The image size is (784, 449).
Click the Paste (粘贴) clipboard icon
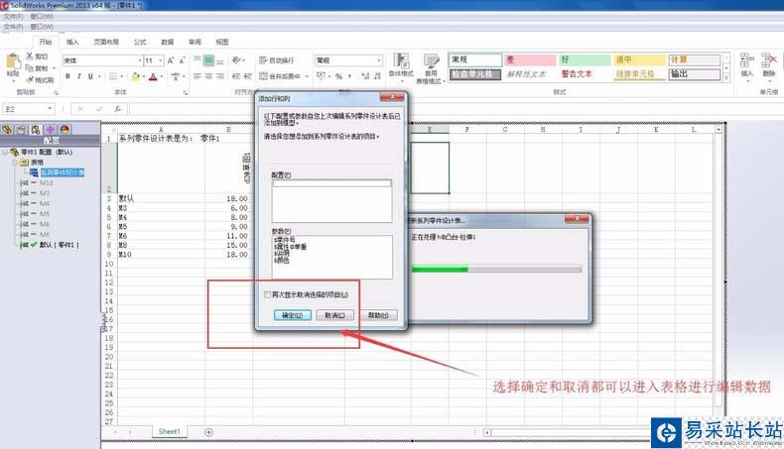tap(13, 61)
